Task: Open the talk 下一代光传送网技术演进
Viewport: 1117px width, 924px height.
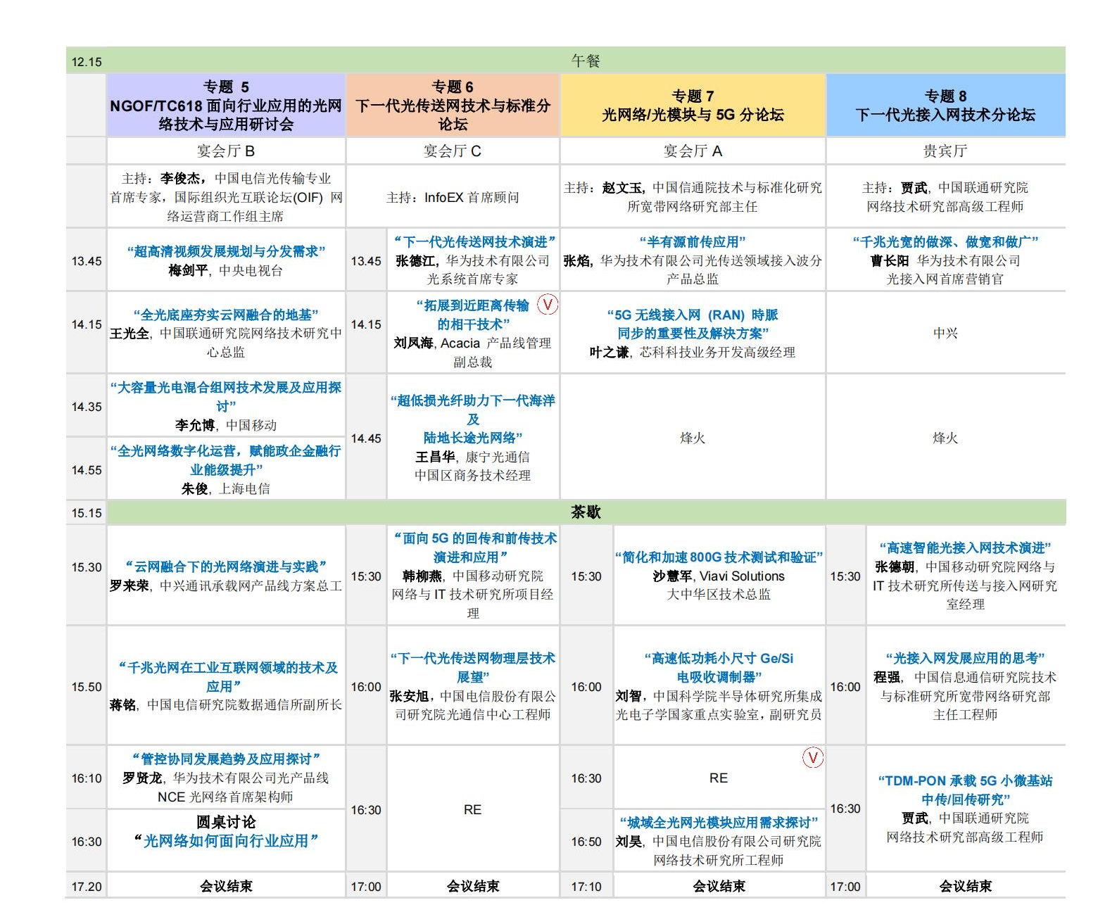Action: click(474, 241)
